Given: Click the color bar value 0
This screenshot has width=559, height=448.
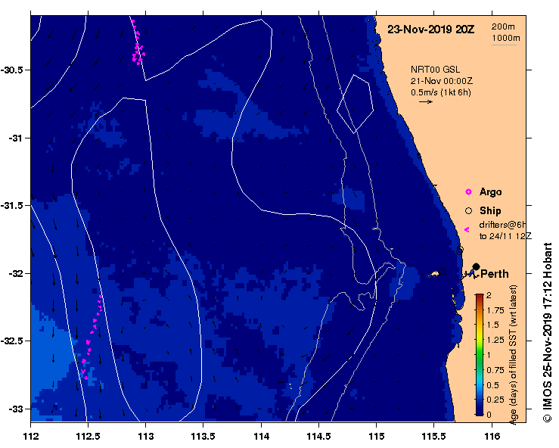Looking at the screenshot, I should point(489,415).
